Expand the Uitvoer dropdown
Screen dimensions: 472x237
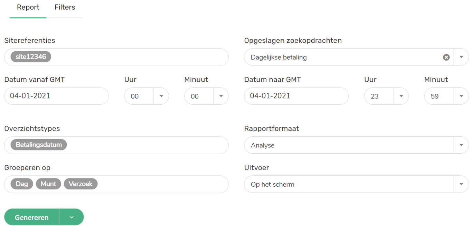click(x=461, y=184)
